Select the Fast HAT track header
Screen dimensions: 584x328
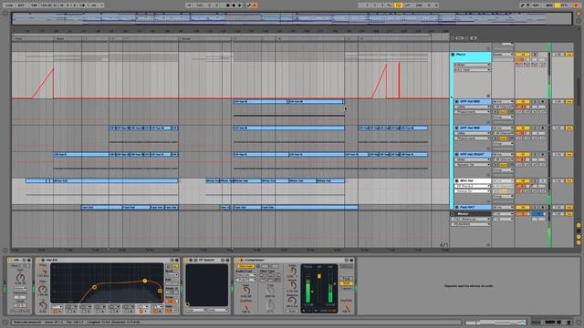click(x=473, y=207)
